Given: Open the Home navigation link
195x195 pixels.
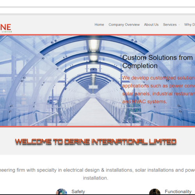Looking at the screenshot, I should 99,25.
